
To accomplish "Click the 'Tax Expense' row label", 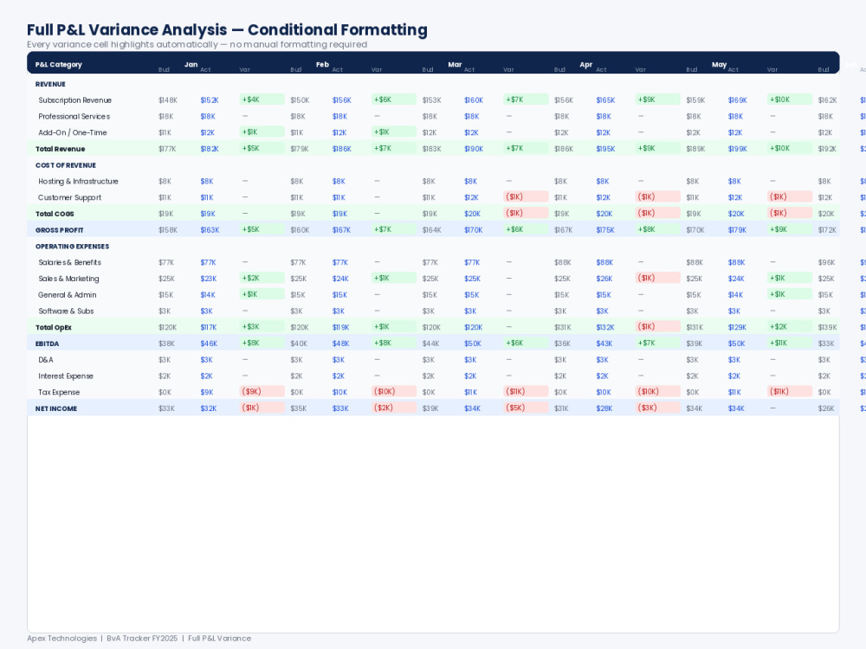I will tap(59, 392).
